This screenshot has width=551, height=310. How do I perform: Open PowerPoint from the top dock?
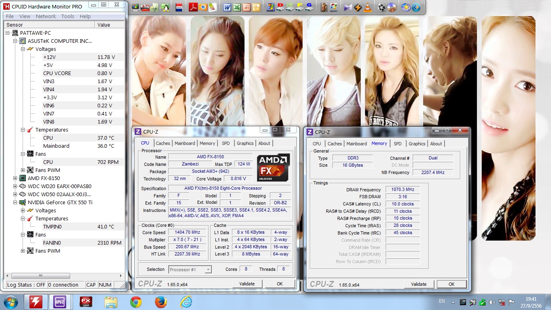coord(246,7)
